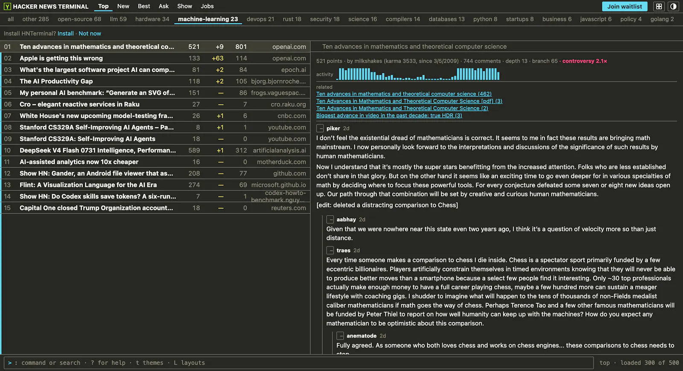Select machine-learning 23 category
The width and height of the screenshot is (683, 371).
click(208, 19)
